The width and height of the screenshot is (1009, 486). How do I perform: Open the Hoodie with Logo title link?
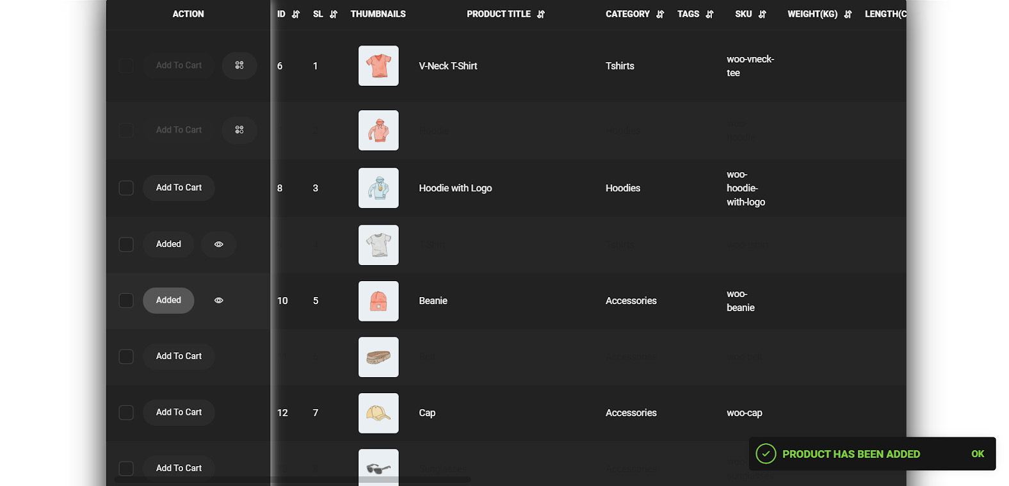tap(455, 188)
